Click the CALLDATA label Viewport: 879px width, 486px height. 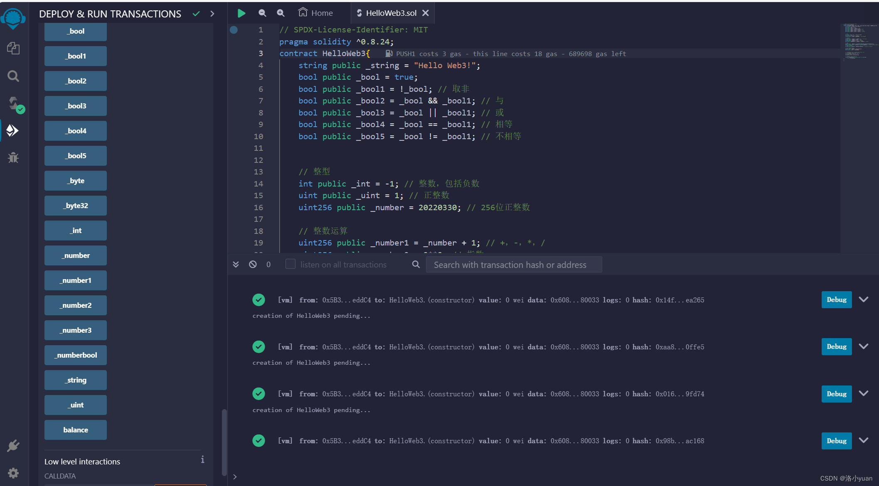pyautogui.click(x=60, y=476)
